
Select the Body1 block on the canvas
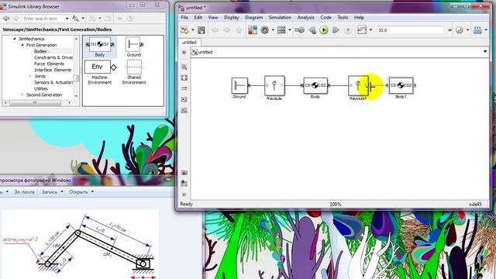(401, 85)
